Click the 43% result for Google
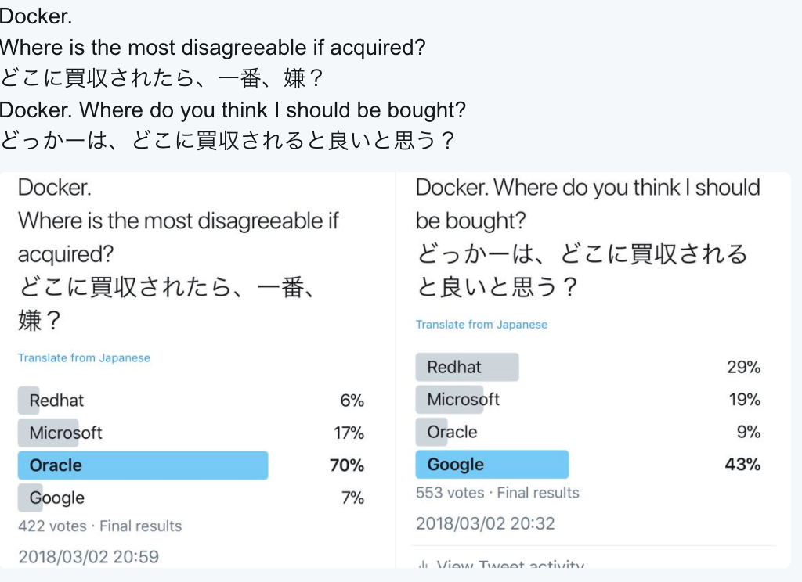This screenshot has height=582, width=802. tap(743, 465)
